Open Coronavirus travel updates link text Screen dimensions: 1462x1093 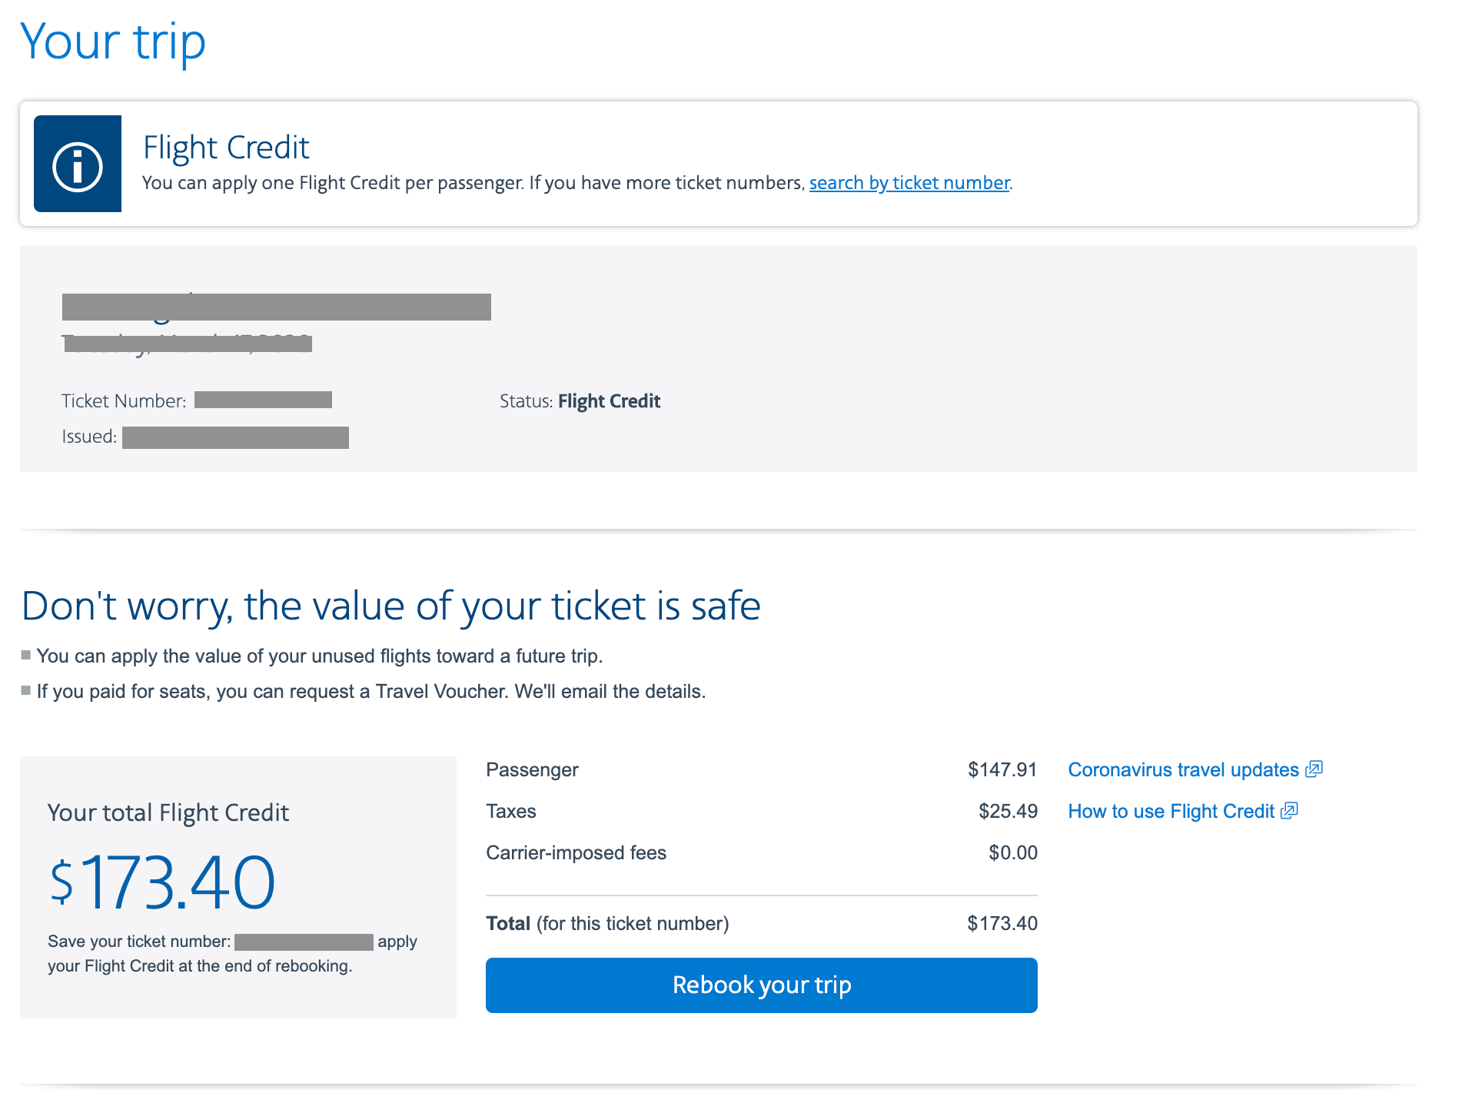pos(1183,770)
